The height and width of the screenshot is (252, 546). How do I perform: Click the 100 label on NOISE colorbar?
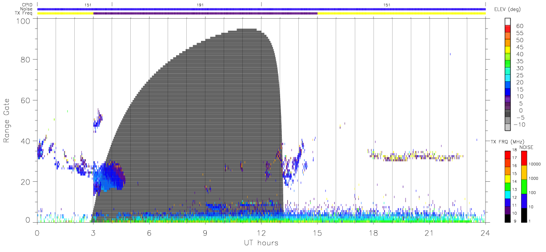[532, 193]
